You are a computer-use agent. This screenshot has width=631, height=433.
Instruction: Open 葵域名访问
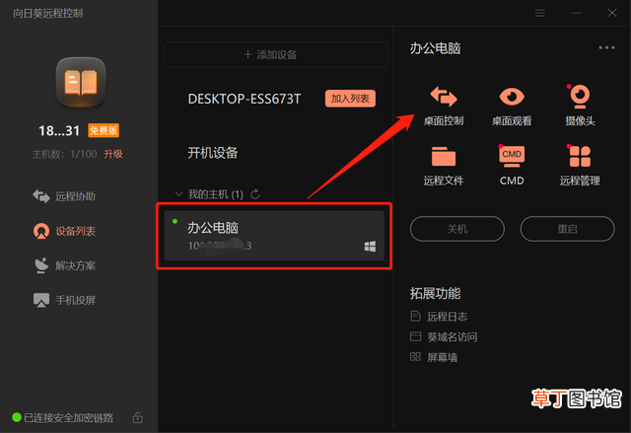(x=444, y=337)
